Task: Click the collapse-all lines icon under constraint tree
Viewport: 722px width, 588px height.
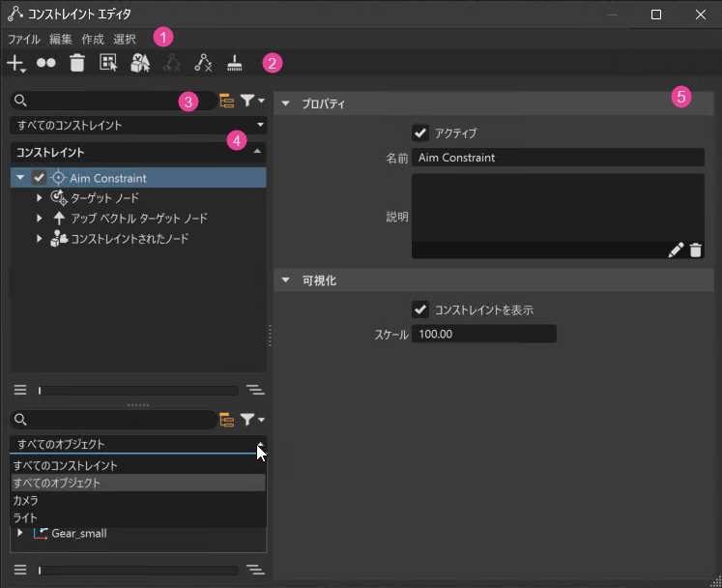Action: click(x=19, y=390)
